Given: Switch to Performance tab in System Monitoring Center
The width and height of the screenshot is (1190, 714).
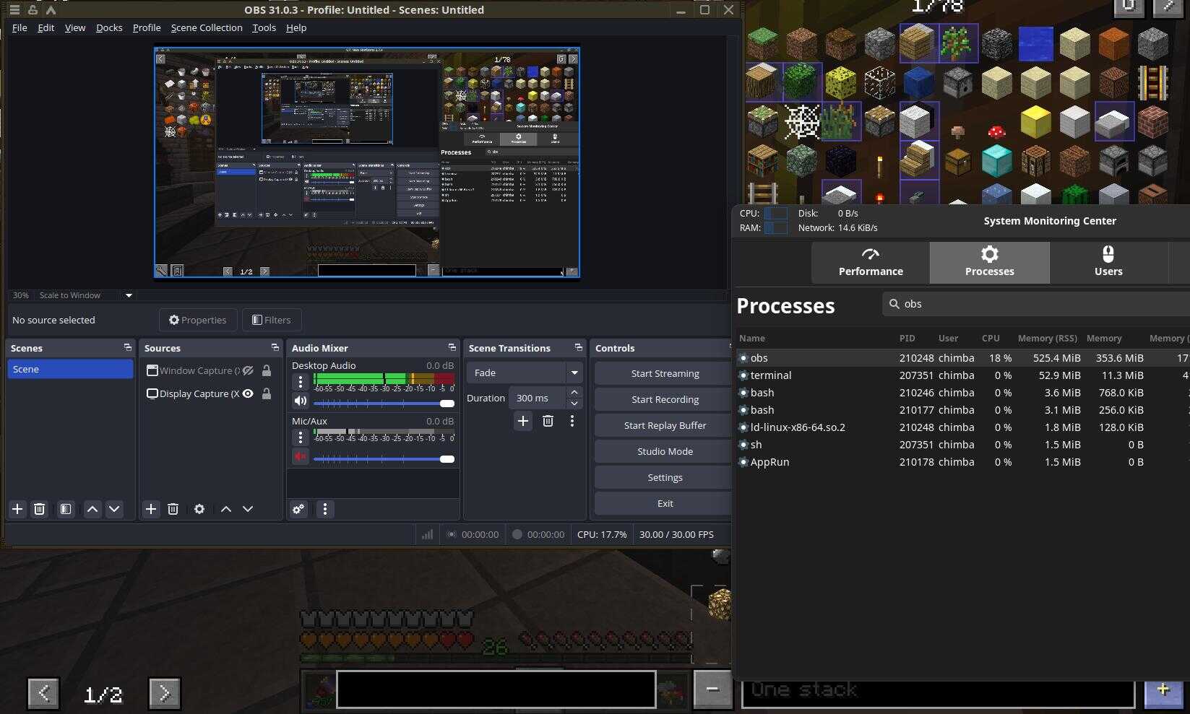Looking at the screenshot, I should point(871,262).
